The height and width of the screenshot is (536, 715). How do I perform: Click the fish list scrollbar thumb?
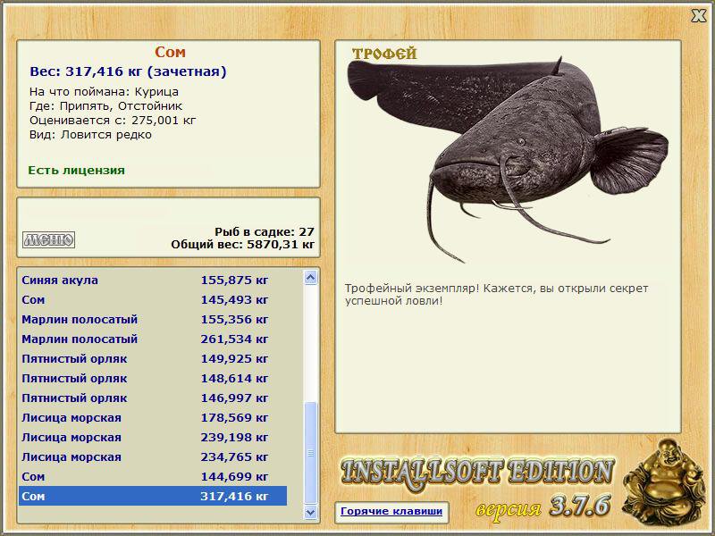[x=310, y=453]
